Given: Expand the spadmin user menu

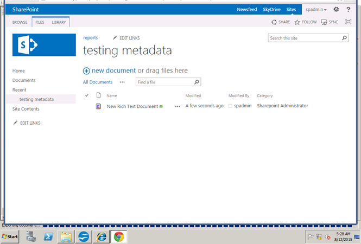Looking at the screenshot, I should point(316,9).
